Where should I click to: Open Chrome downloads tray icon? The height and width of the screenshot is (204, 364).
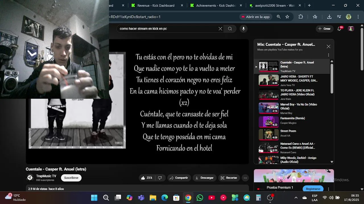point(329,17)
